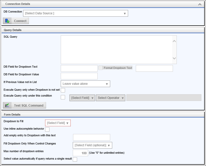
Task: Open the condition Select Field dropdown
Action: coord(82,98)
